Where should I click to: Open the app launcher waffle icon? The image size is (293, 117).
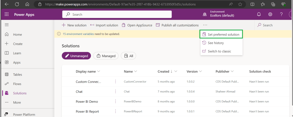click(x=7, y=14)
